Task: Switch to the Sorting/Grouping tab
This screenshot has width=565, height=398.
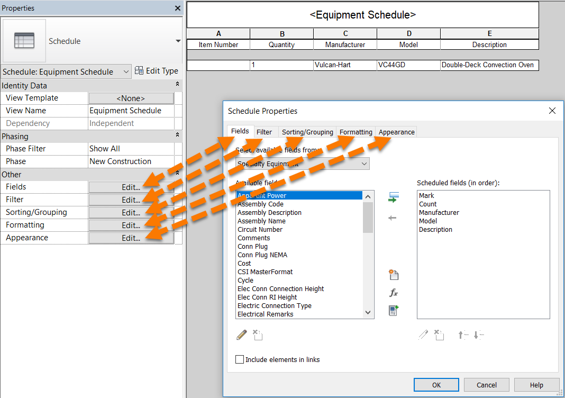Action: [x=307, y=131]
